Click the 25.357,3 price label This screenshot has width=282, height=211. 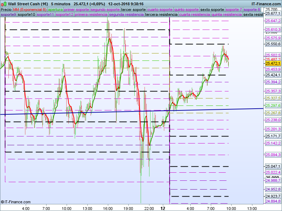(x=273, y=91)
